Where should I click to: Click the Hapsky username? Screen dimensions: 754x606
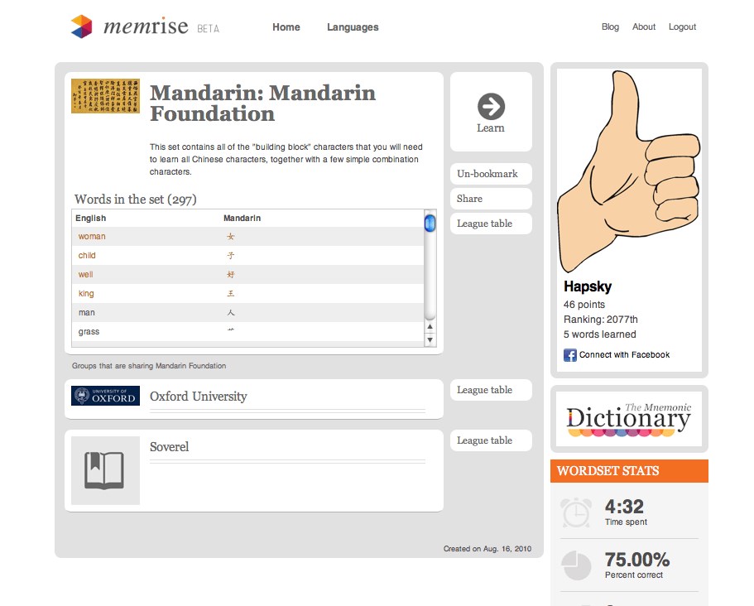click(588, 286)
